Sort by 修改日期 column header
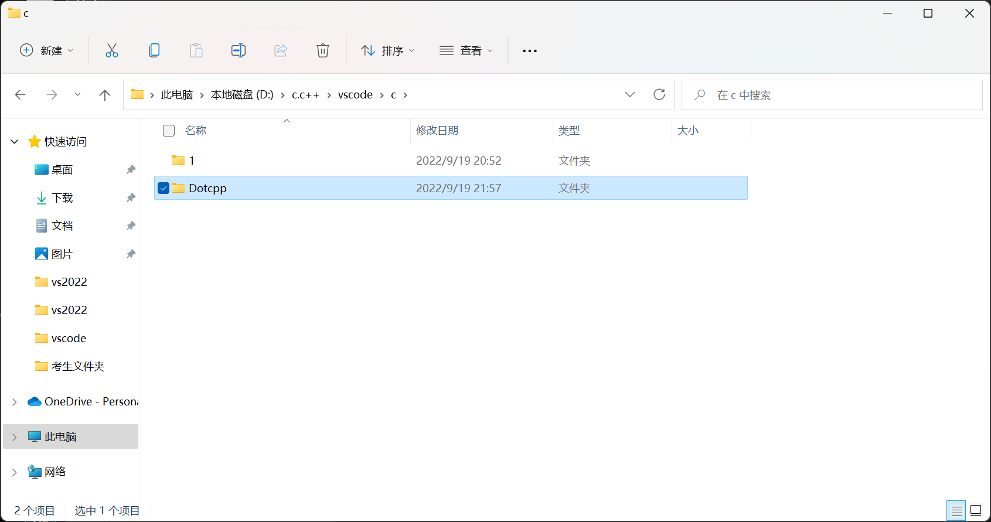The width and height of the screenshot is (991, 522). tap(437, 131)
